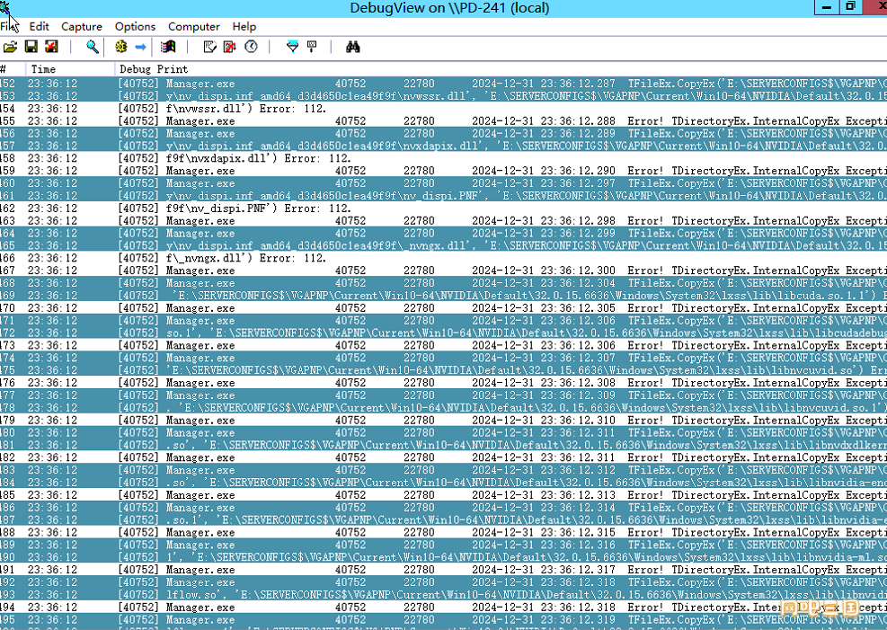Click the Save floppy disk icon
887x630 pixels.
click(31, 47)
